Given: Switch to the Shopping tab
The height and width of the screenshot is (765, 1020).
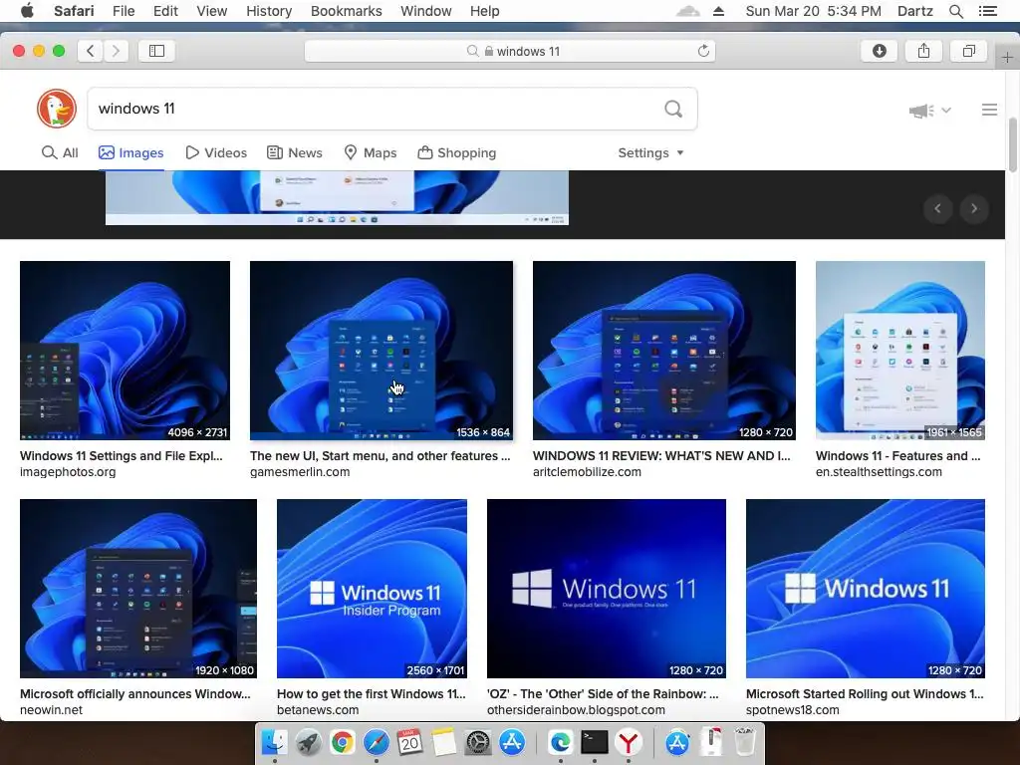Looking at the screenshot, I should click(x=456, y=152).
